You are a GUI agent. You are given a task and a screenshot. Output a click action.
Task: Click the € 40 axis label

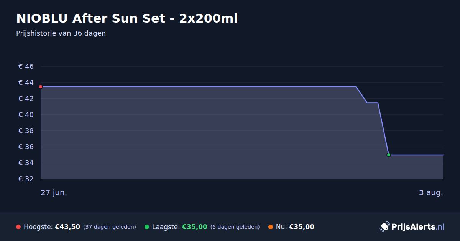click(x=26, y=115)
